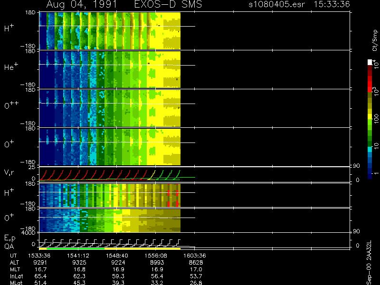The height and width of the screenshot is (285, 380).
Task: Click the ALT value '9291'
Action: 40,263
